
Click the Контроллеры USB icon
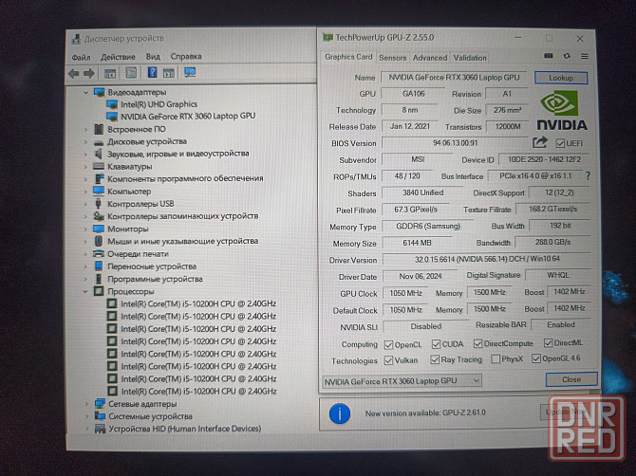[x=98, y=203]
